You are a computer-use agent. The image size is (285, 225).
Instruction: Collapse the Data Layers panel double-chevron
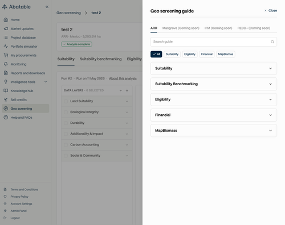coord(127,90)
